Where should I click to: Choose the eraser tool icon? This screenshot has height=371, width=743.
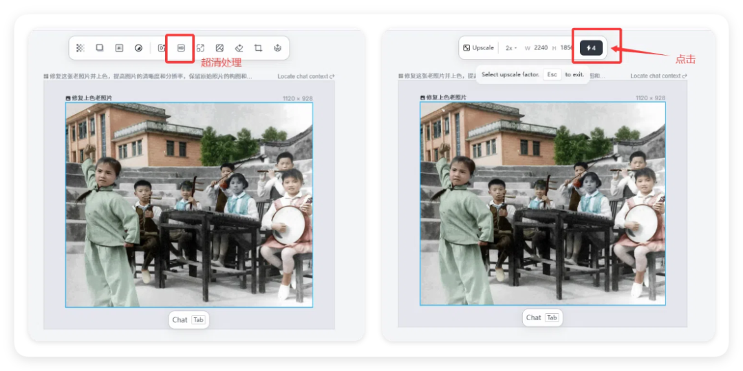[x=239, y=48]
